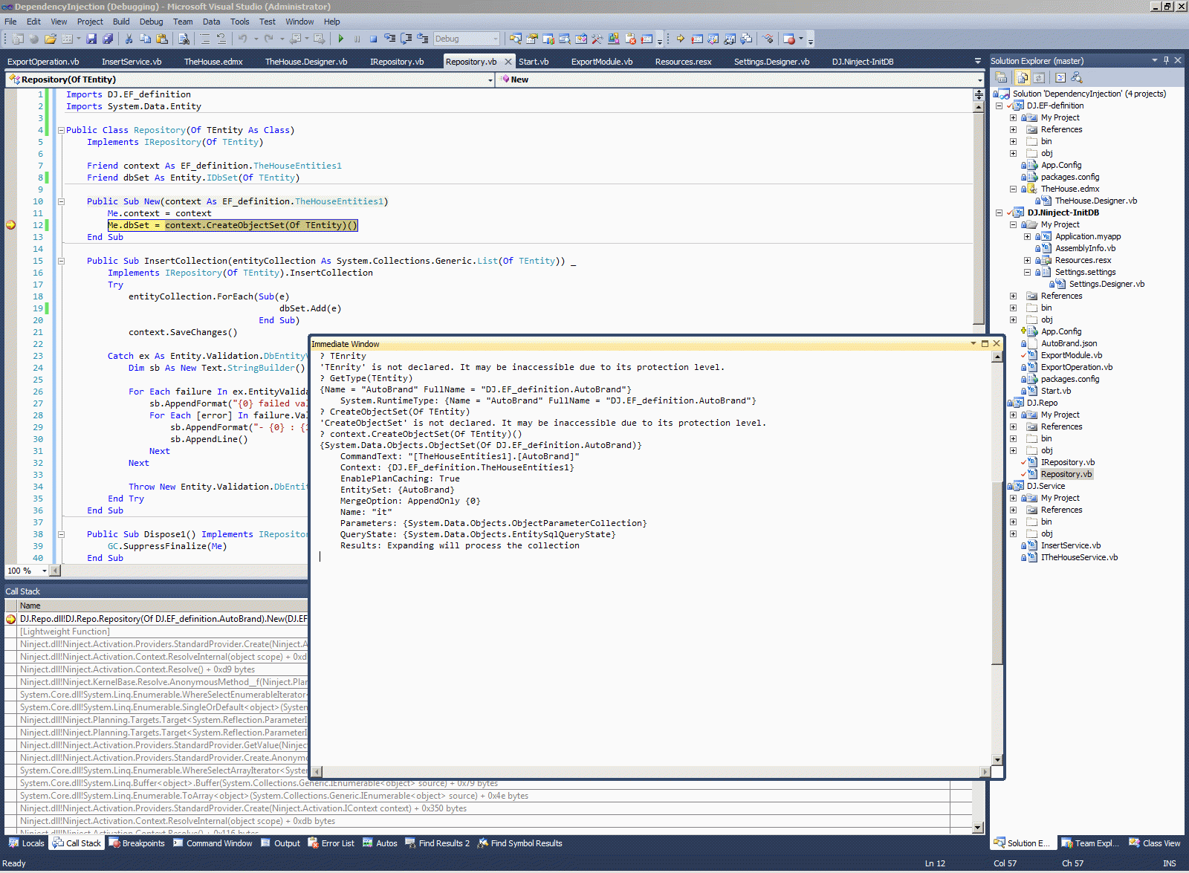This screenshot has width=1189, height=873.
Task: Switch to the ExportOperation.vb tab
Action: 43,62
